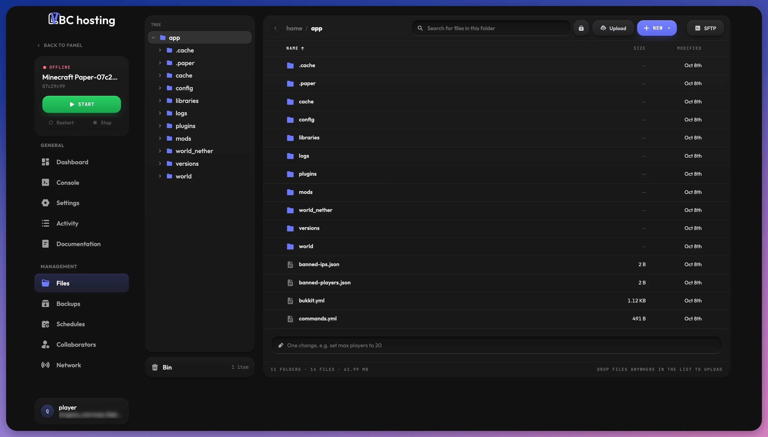Open the Console sidebar item
Image resolution: width=768 pixels, height=437 pixels.
tap(81, 183)
